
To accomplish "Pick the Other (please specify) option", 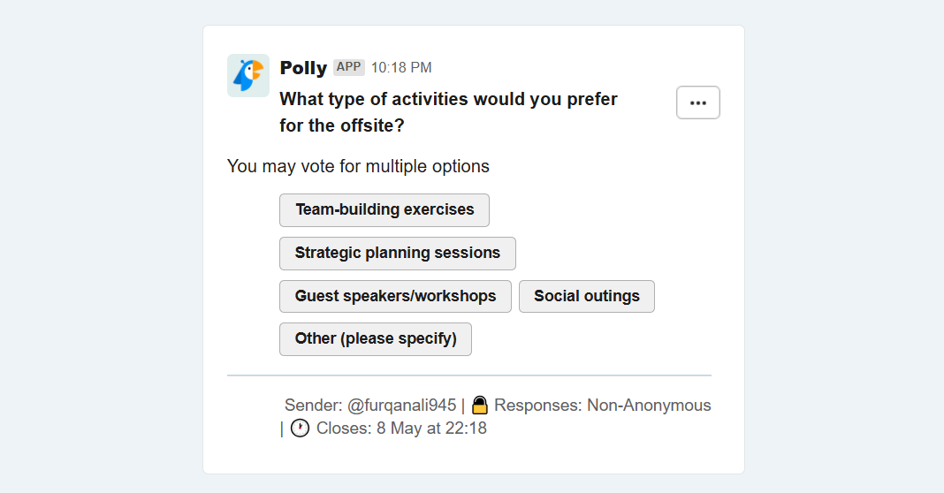I will pos(375,339).
